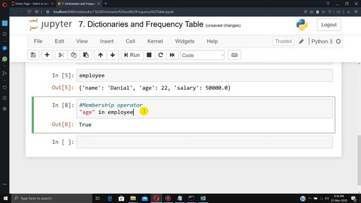Restart the kernel with the circular arrow
361x203 pixels.
click(x=160, y=55)
